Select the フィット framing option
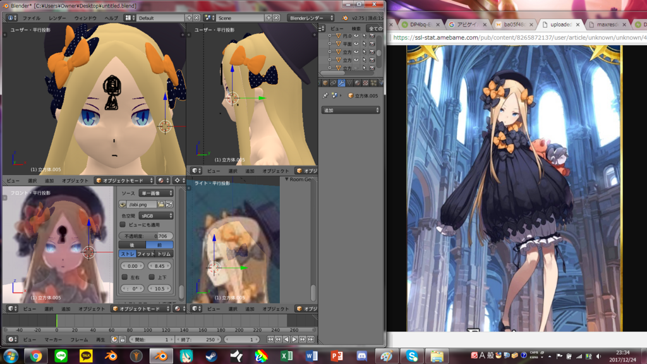Image resolution: width=647 pixels, height=364 pixels. 145,254
